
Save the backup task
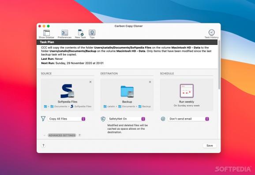pos(210,146)
